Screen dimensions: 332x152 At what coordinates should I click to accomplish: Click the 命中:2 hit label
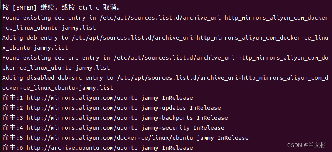13,108
